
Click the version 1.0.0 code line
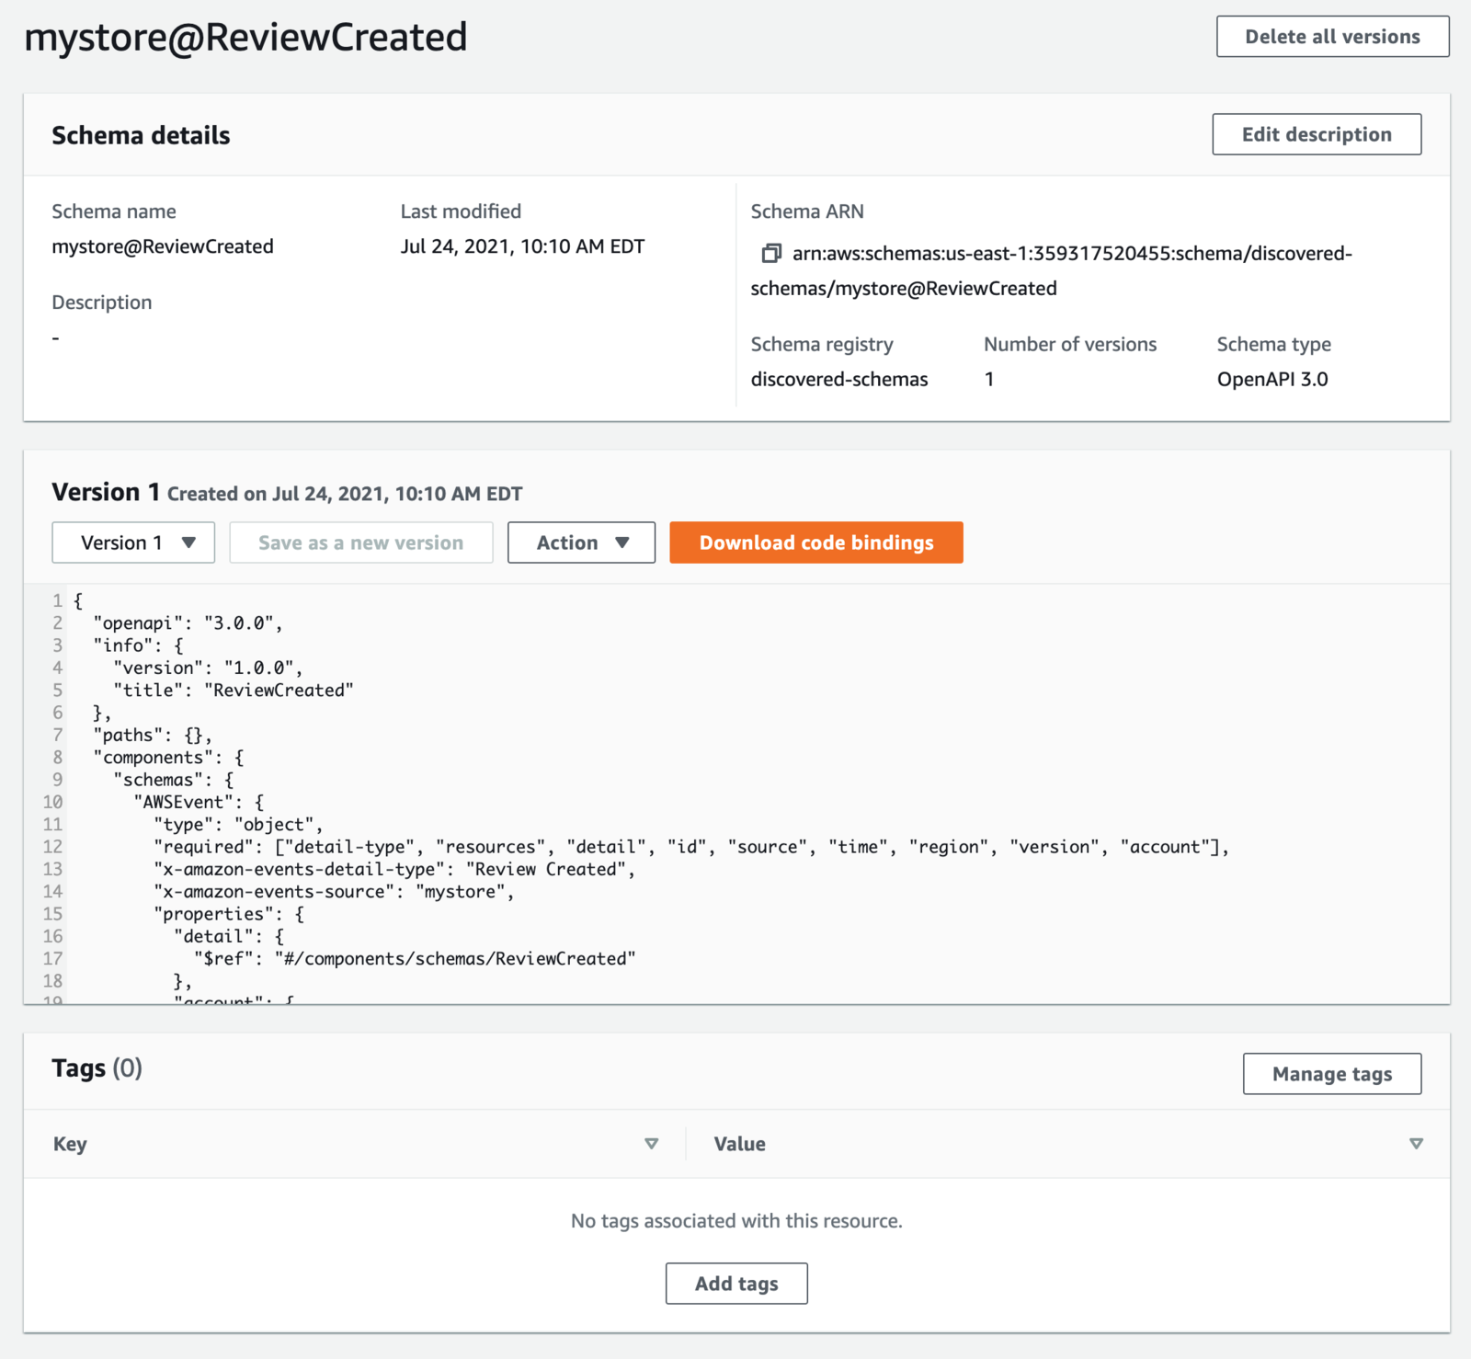tap(208, 668)
